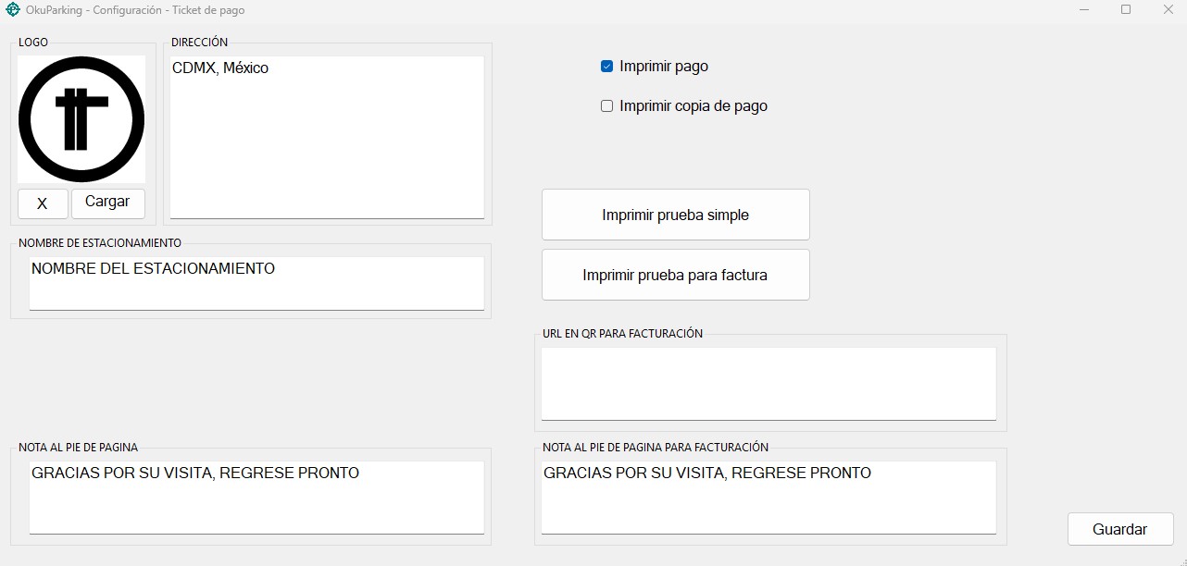Close the Ticket de pago window

1168,10
